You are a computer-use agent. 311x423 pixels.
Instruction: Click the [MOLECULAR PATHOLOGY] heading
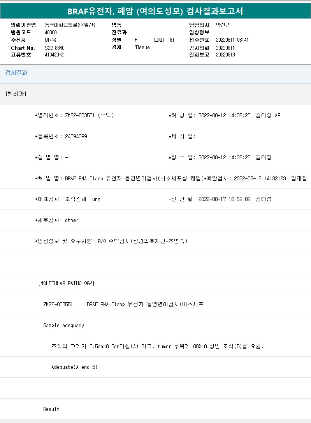click(x=66, y=283)
